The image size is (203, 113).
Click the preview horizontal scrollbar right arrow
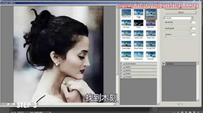tap(115, 104)
